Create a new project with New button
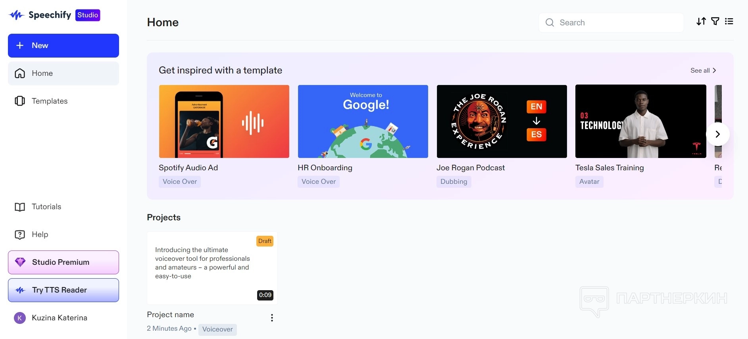 click(x=63, y=46)
